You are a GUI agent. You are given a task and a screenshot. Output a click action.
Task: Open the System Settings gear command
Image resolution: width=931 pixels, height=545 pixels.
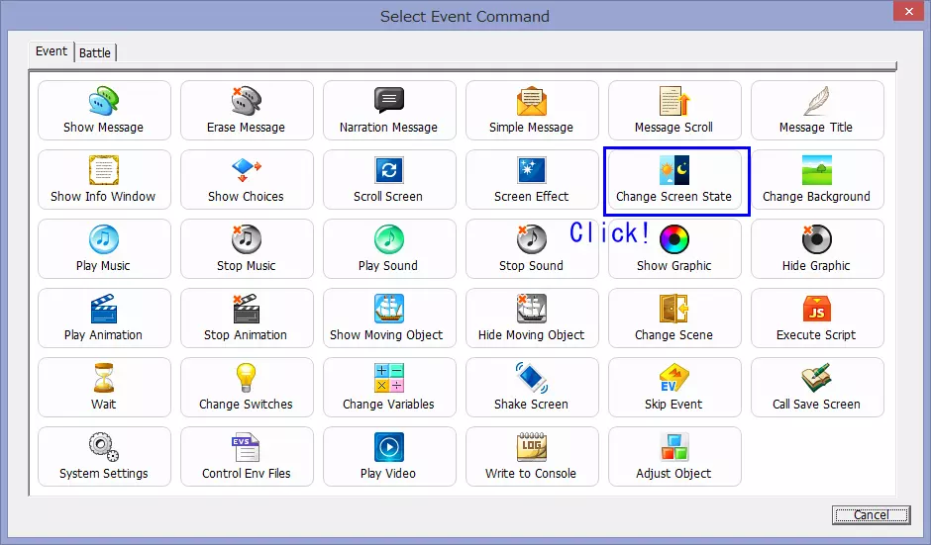pos(104,457)
